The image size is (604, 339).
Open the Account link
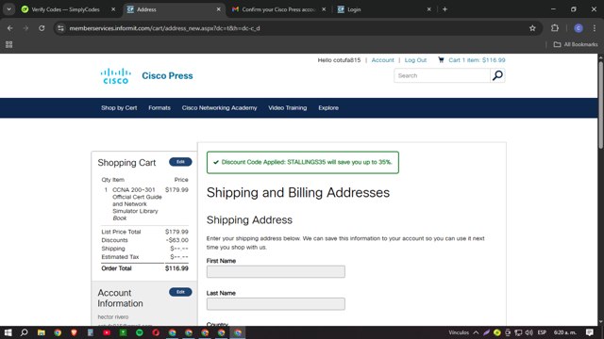[x=382, y=60]
